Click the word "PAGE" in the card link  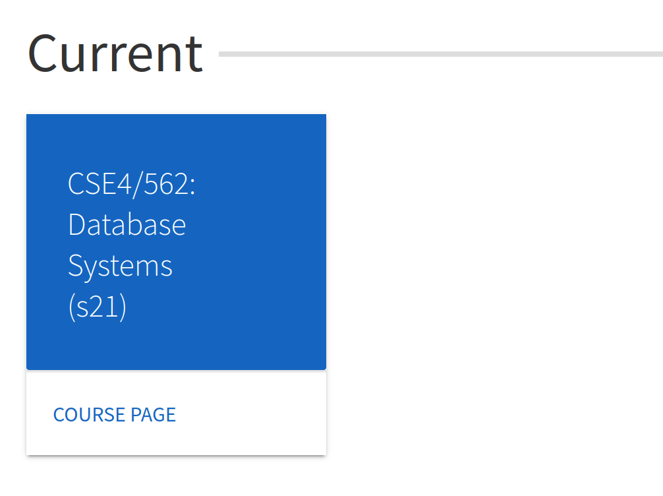153,414
